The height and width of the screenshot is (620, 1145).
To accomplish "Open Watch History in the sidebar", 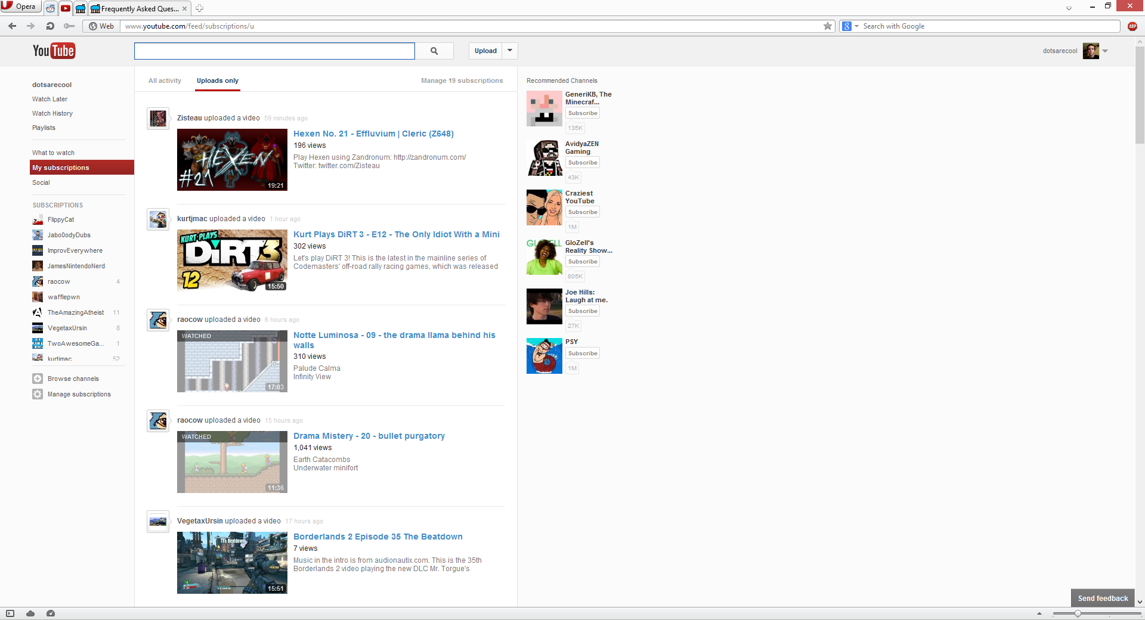I will 52,113.
